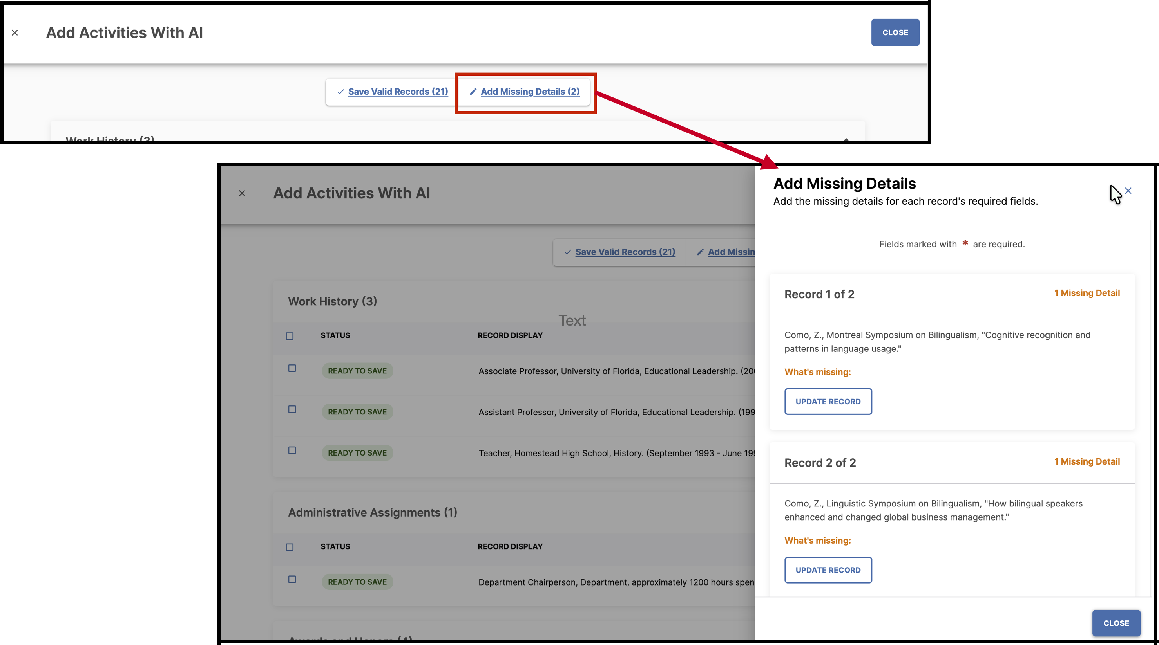Click Associate Professor, University of Florida record text
This screenshot has height=645, width=1159.
[x=616, y=371]
